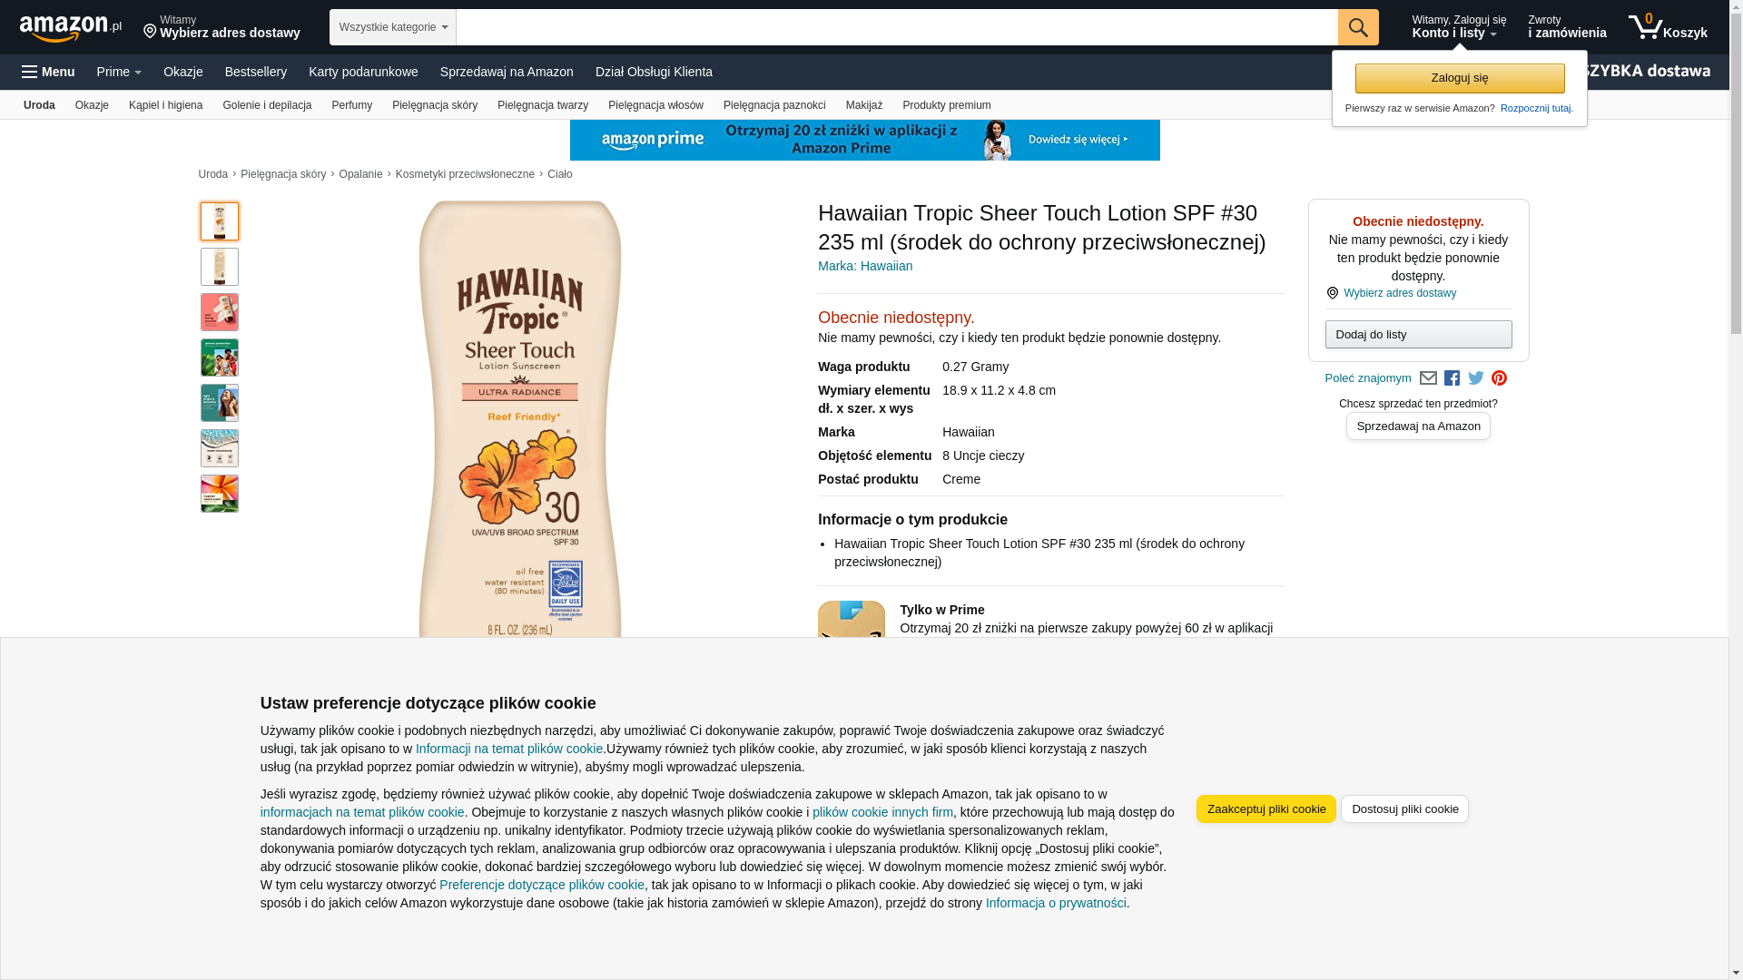Image resolution: width=1743 pixels, height=980 pixels.
Task: Share product on Twitter bird icon
Action: coord(1476,377)
